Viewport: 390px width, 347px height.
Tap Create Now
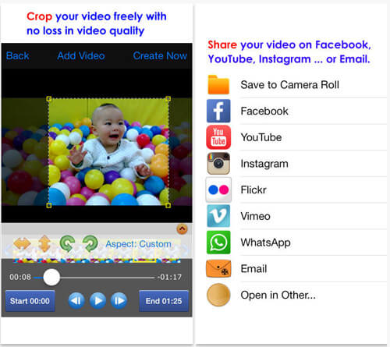coord(160,55)
